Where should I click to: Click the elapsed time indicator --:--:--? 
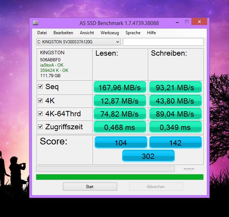189,169
